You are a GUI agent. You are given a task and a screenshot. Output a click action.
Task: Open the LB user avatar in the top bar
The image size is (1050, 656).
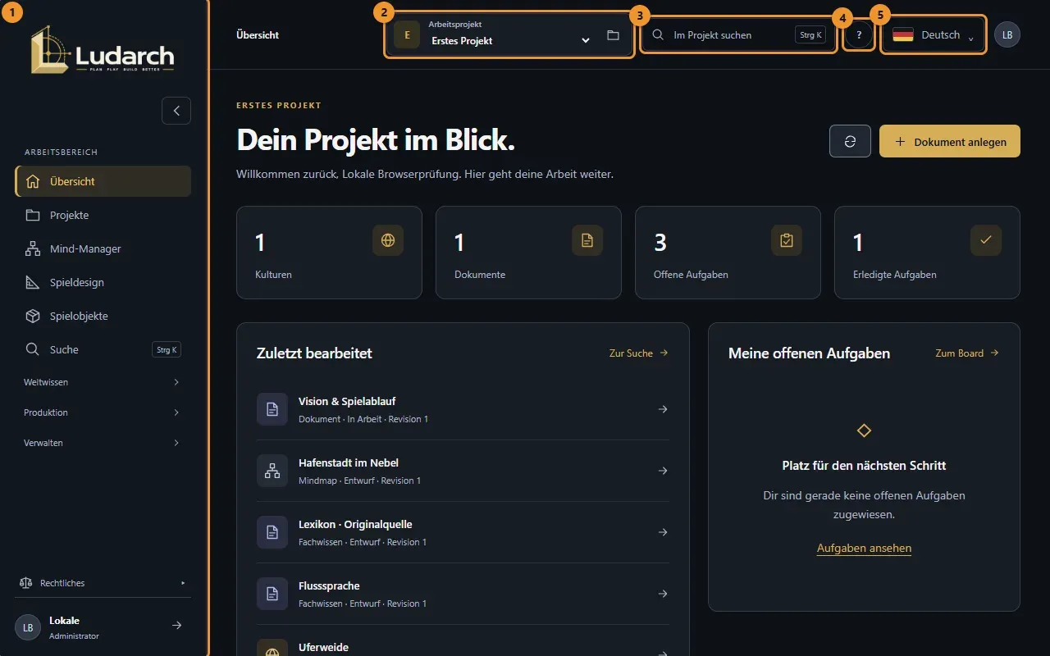[1007, 35]
